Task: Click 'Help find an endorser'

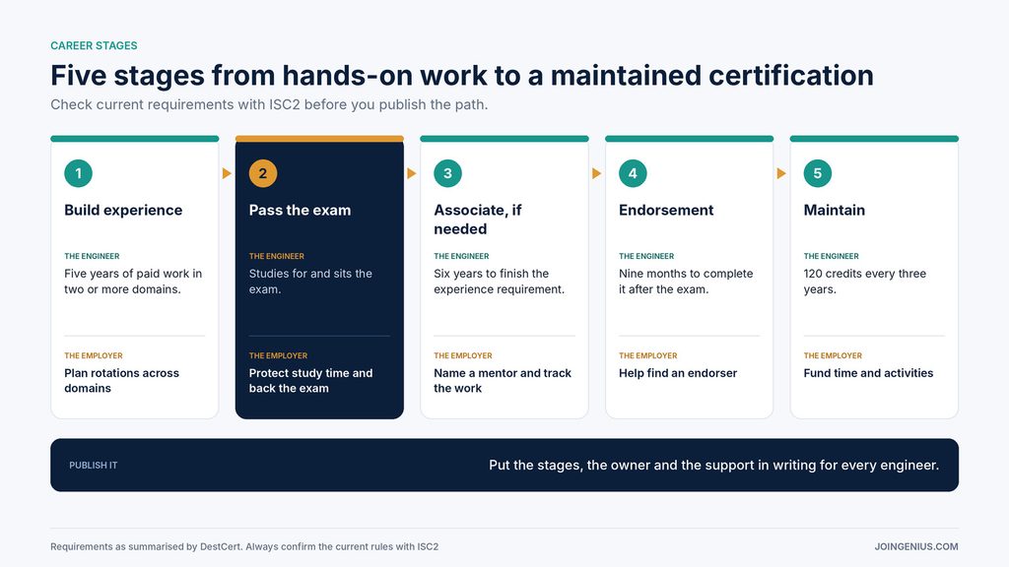Action: (x=678, y=373)
